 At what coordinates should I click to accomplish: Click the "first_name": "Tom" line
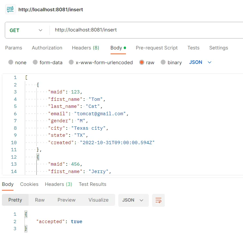(77, 99)
